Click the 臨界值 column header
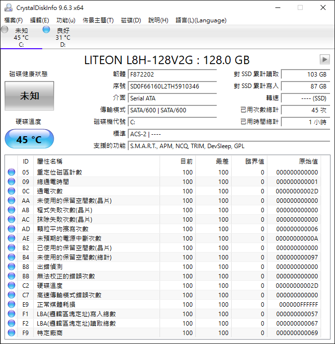The image size is (335, 344). click(249, 162)
